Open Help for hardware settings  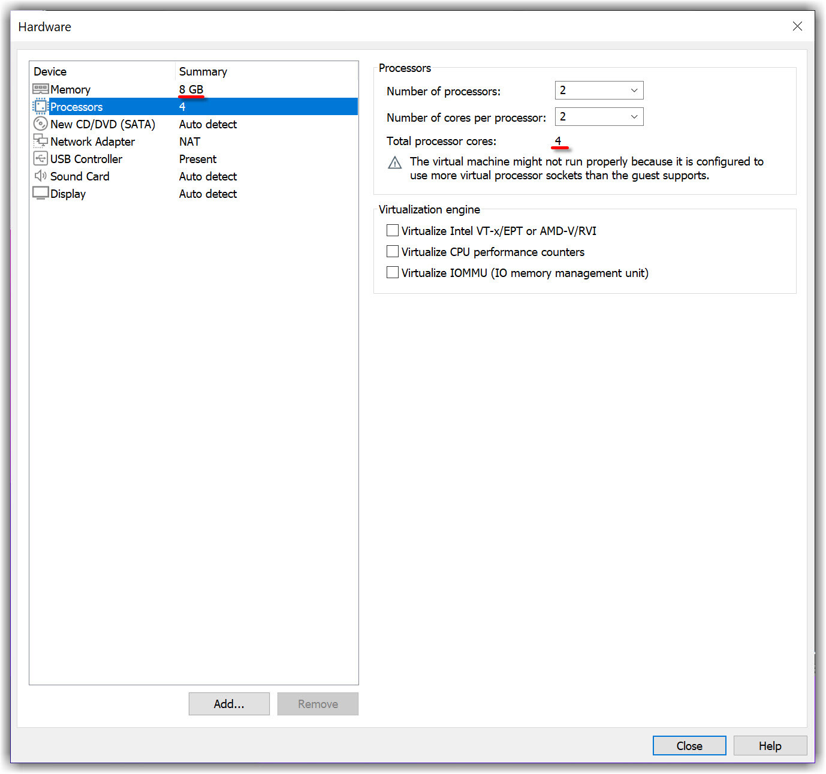tap(770, 746)
